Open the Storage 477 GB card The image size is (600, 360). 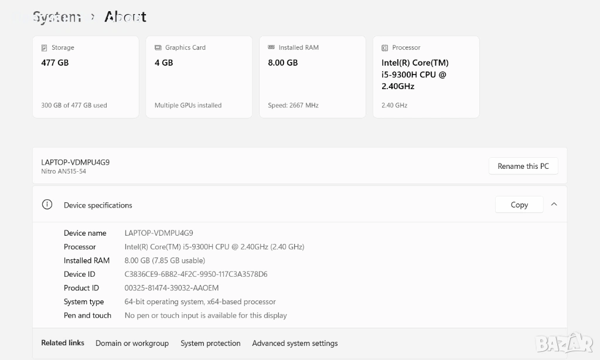coord(86,77)
